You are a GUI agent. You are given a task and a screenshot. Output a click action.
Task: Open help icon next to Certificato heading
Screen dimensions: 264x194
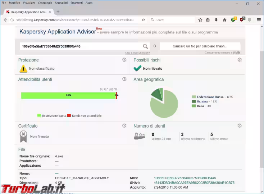coord(124,126)
